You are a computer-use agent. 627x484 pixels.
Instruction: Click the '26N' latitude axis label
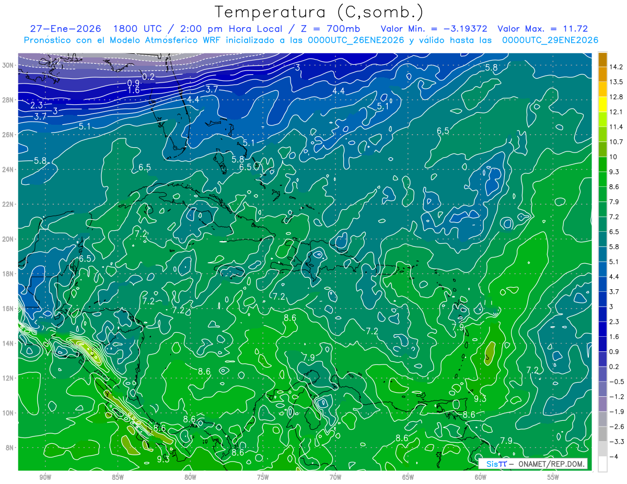tap(8, 135)
